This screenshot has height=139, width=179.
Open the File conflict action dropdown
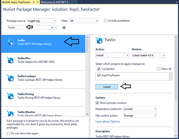tap(140, 116)
